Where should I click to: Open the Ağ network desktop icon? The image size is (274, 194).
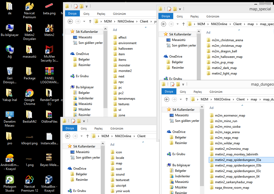pos(10,52)
